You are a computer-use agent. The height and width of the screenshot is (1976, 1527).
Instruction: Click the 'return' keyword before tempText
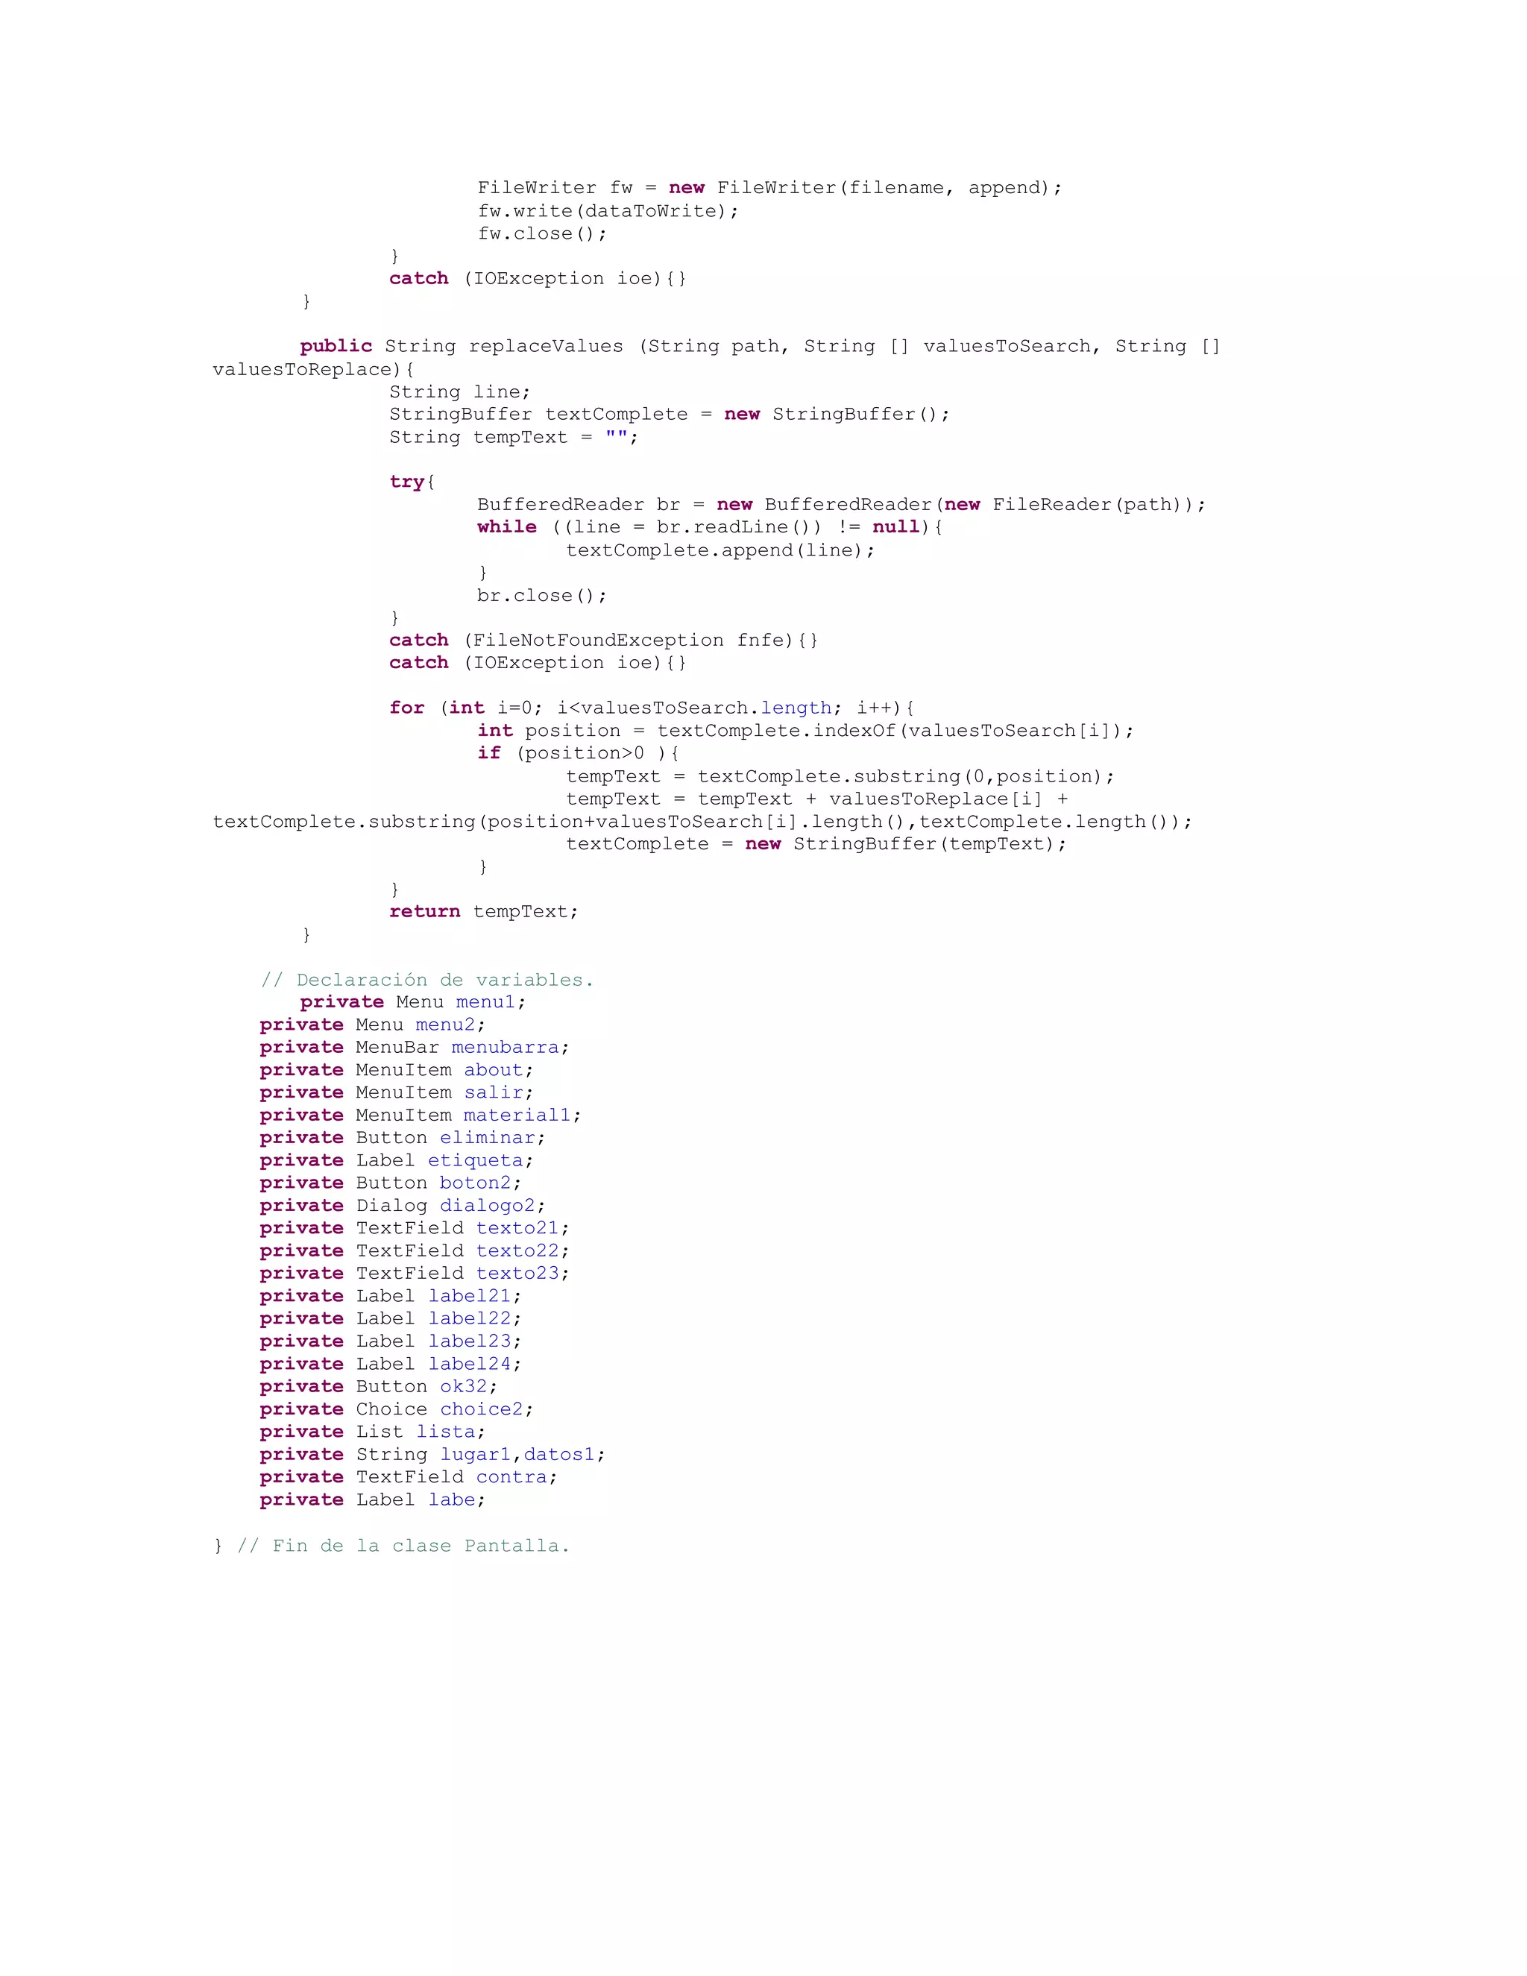pyautogui.click(x=424, y=911)
